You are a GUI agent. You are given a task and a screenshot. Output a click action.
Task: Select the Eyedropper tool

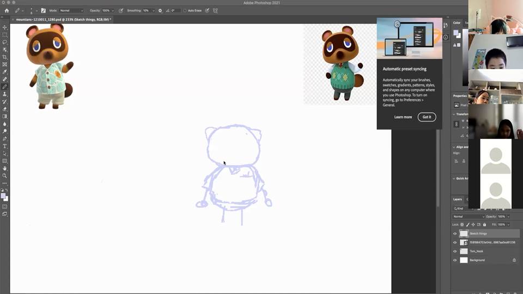click(5, 72)
